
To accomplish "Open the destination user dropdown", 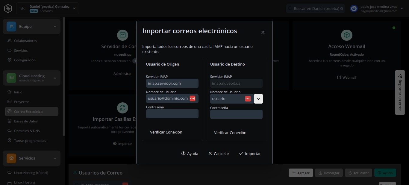I will click(258, 99).
